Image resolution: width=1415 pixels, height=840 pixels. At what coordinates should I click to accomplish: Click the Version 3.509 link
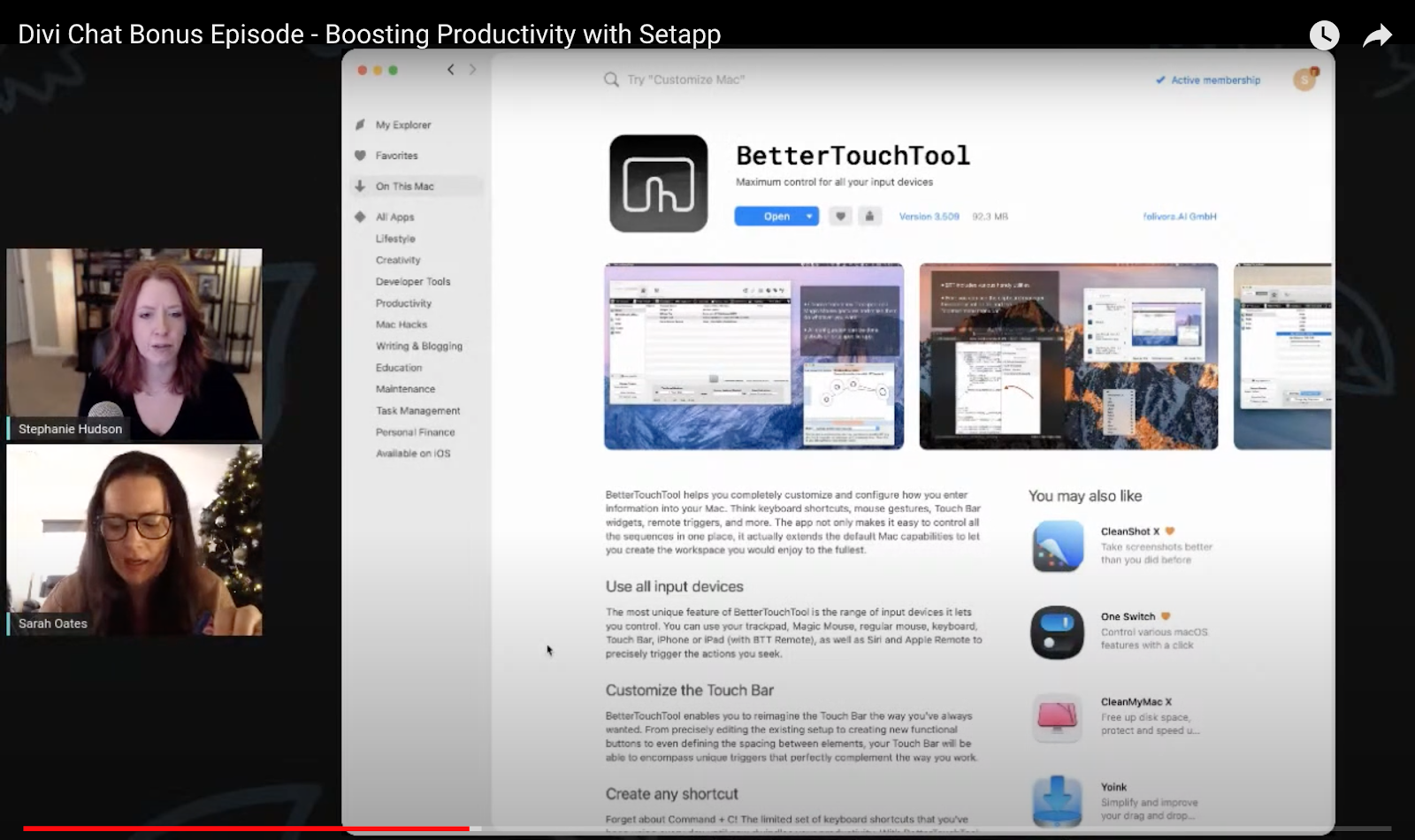929,217
